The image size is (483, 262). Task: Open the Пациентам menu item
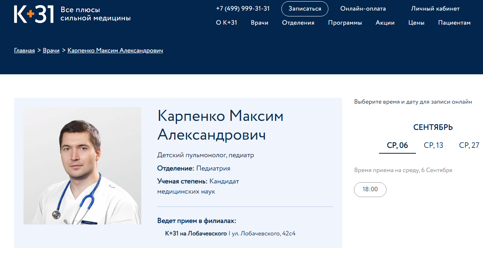point(454,23)
